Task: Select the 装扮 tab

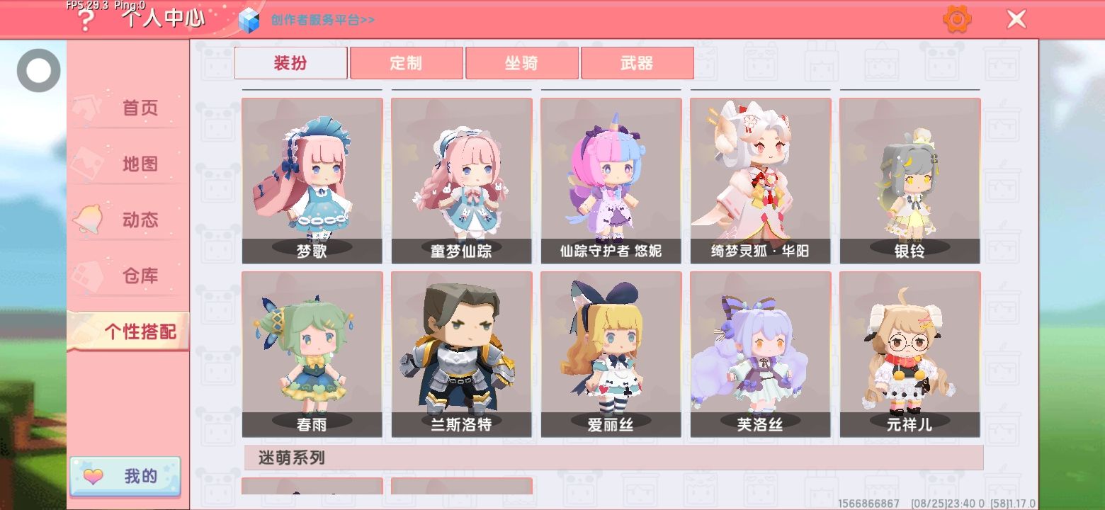Action: (x=290, y=63)
